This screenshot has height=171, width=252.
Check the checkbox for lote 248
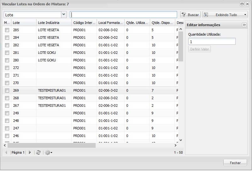pyautogui.click(x=7, y=121)
